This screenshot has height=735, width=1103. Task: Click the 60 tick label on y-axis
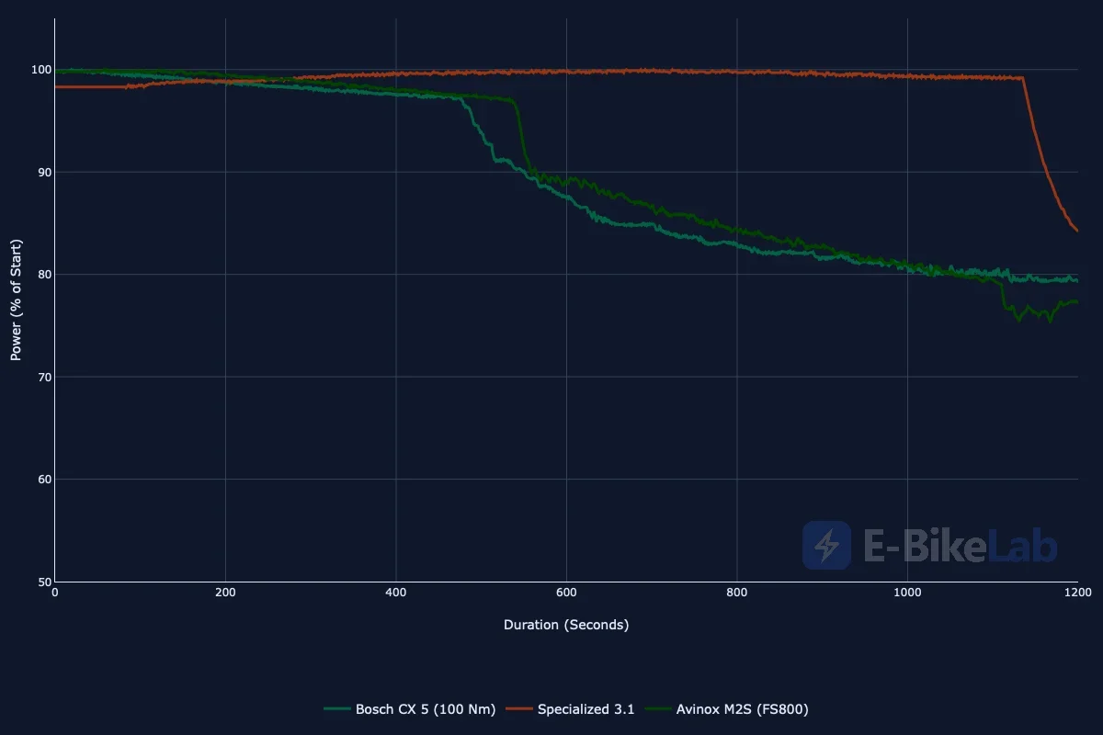coord(44,480)
